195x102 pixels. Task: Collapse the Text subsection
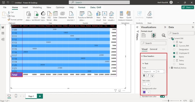pyautogui.click(x=143, y=63)
